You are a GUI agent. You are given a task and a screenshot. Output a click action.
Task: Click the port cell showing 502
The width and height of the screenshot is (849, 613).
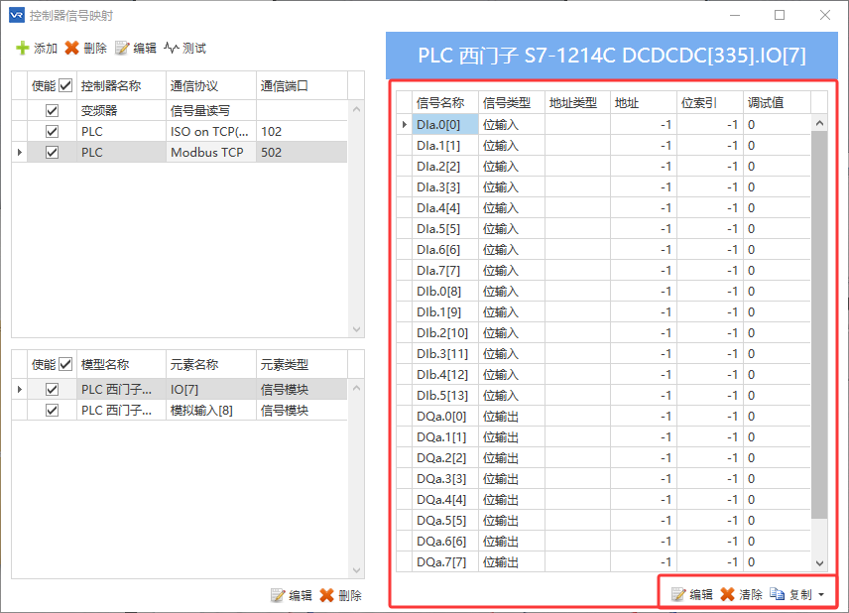point(302,152)
